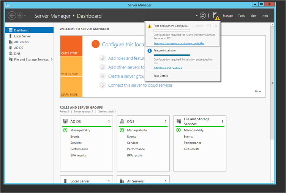Click DNS Manageability green status icon
Viewport: 286px width, 193px height.
(x=122, y=130)
